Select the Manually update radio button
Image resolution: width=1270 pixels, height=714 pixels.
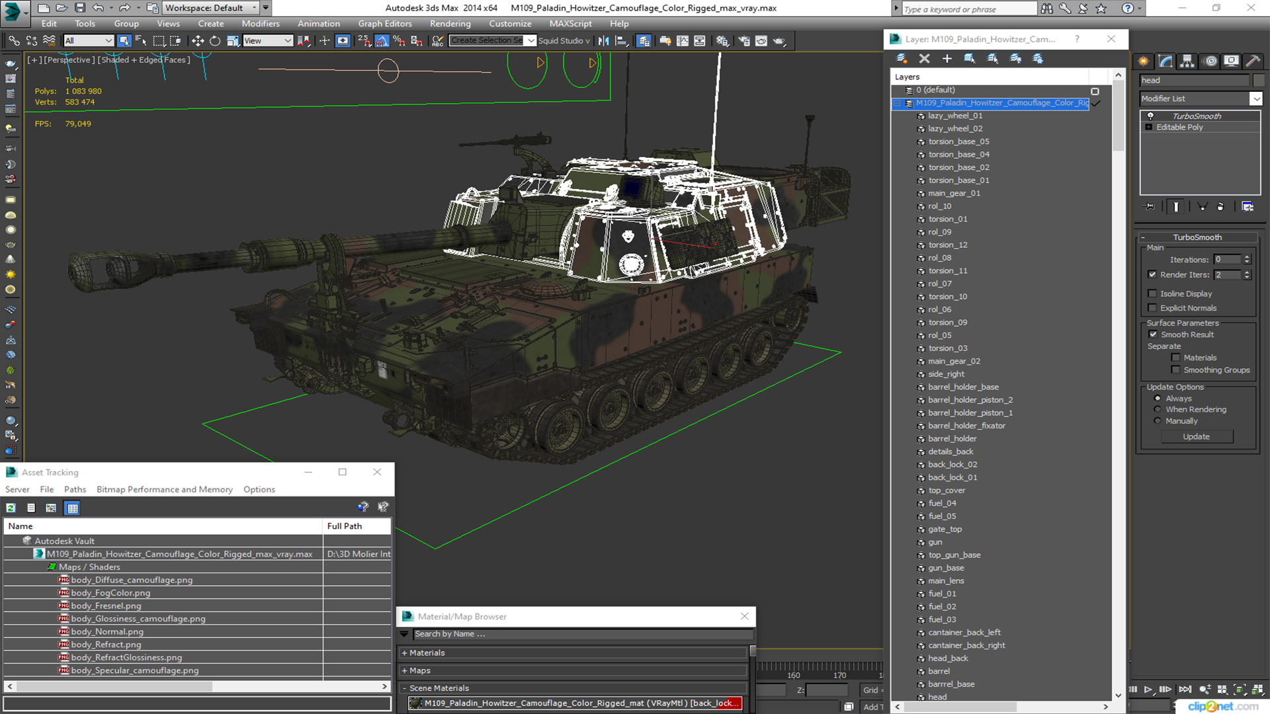point(1158,421)
